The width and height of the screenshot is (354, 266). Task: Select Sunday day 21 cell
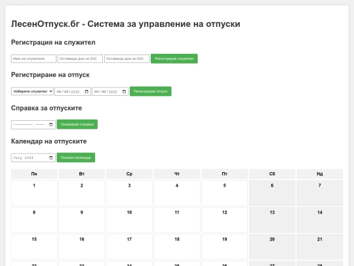320,247
